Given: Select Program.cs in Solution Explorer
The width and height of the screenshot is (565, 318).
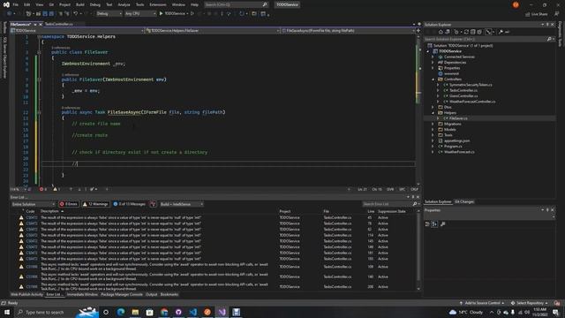Looking at the screenshot, I should 453,147.
